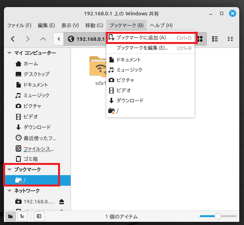The height and width of the screenshot is (225, 244).
Task: Open ゴミ箱 in the sidebar
Action: [30, 159]
